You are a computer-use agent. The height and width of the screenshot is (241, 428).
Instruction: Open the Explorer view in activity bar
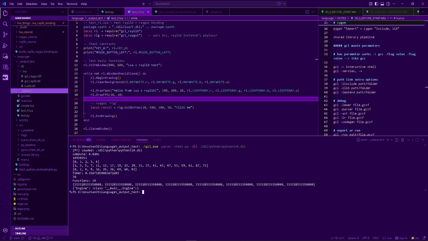5,13
